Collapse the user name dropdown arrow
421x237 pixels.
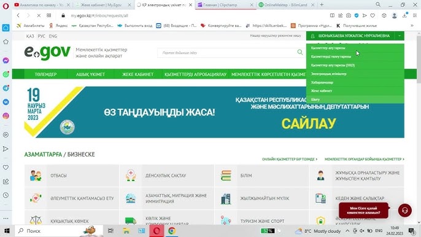400,36
